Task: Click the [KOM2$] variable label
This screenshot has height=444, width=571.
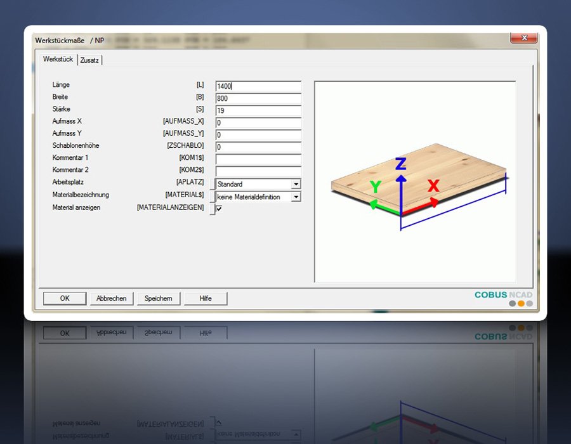Action: [192, 169]
